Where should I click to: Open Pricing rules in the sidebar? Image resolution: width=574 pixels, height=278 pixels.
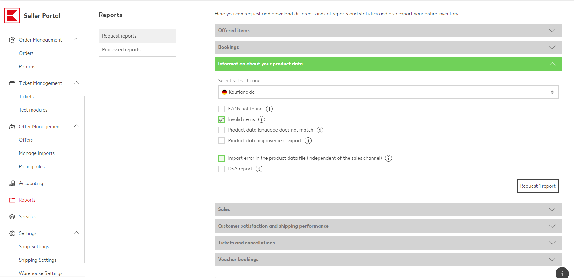(32, 167)
